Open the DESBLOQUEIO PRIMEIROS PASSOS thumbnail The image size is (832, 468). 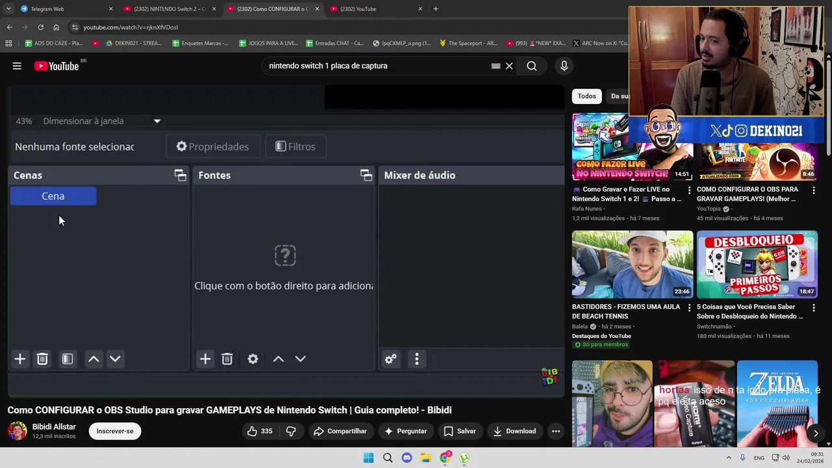757,265
